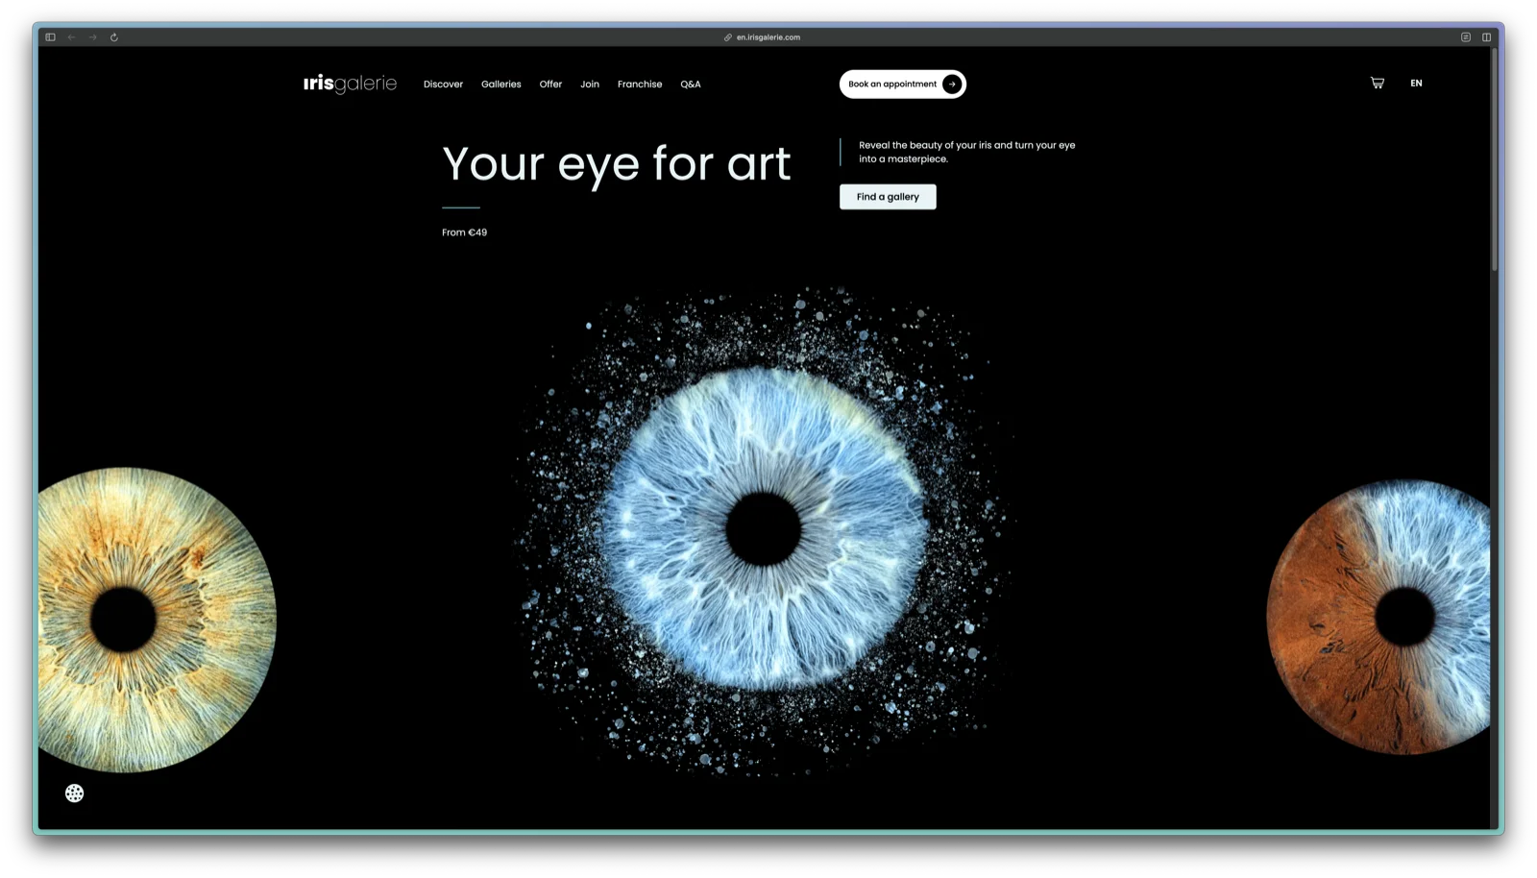Open the shopping cart
The width and height of the screenshot is (1537, 878).
coord(1377,83)
